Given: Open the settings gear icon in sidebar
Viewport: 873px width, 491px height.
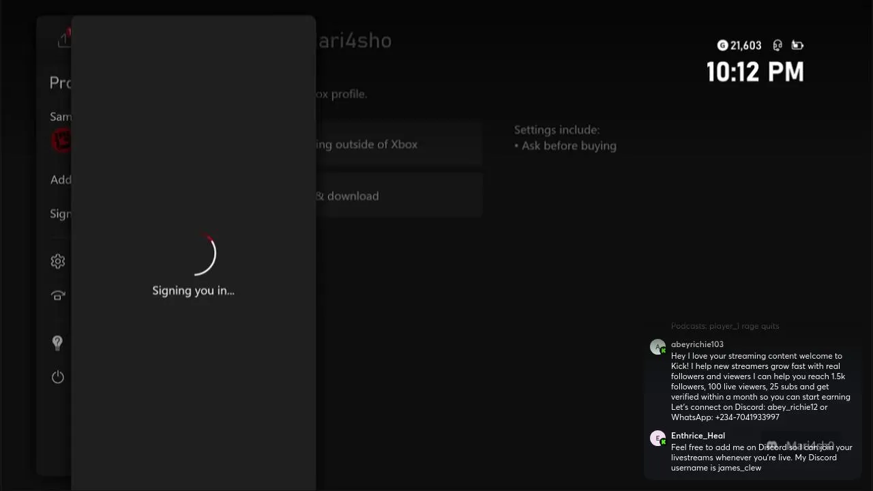Looking at the screenshot, I should point(58,261).
